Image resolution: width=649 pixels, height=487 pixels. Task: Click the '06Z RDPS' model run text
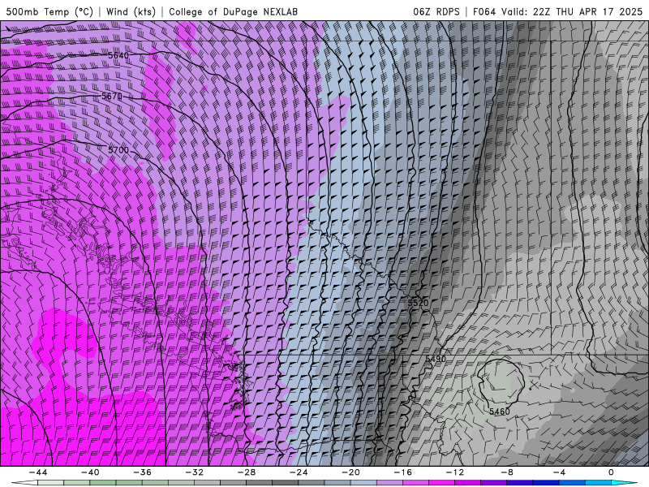point(436,11)
